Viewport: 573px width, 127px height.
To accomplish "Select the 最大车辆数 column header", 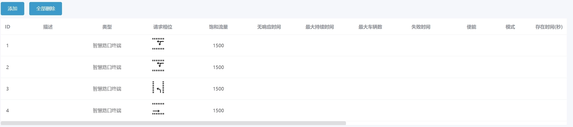I will click(x=370, y=27).
